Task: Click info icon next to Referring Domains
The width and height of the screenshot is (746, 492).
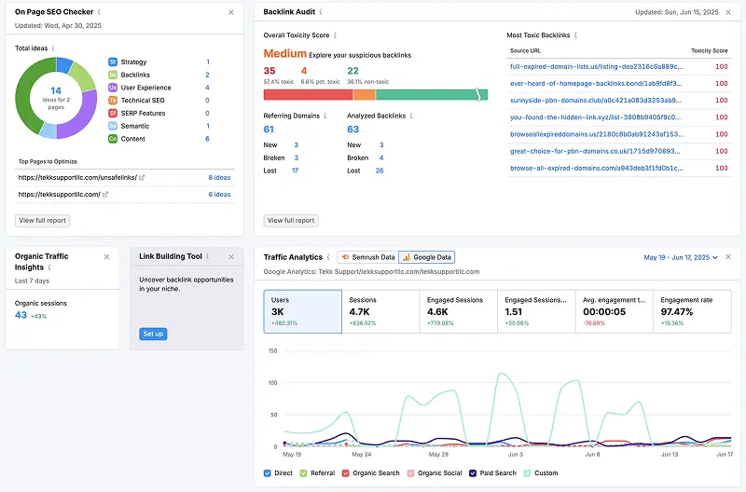Action: tap(325, 116)
